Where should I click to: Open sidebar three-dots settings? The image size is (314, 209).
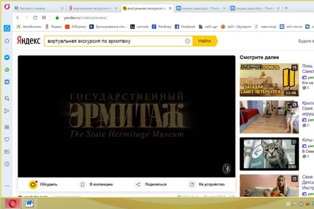(7, 186)
